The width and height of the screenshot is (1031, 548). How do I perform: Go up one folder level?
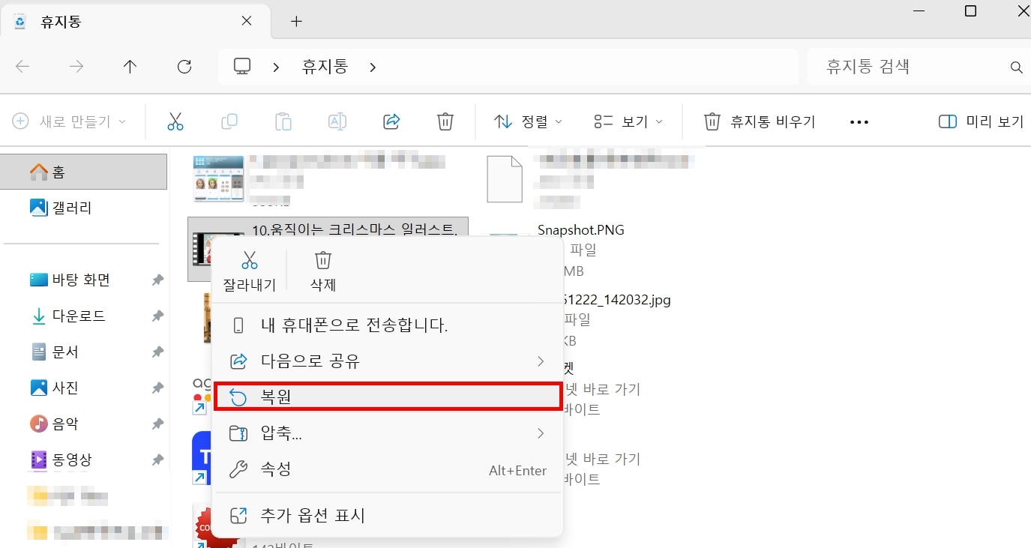click(130, 67)
